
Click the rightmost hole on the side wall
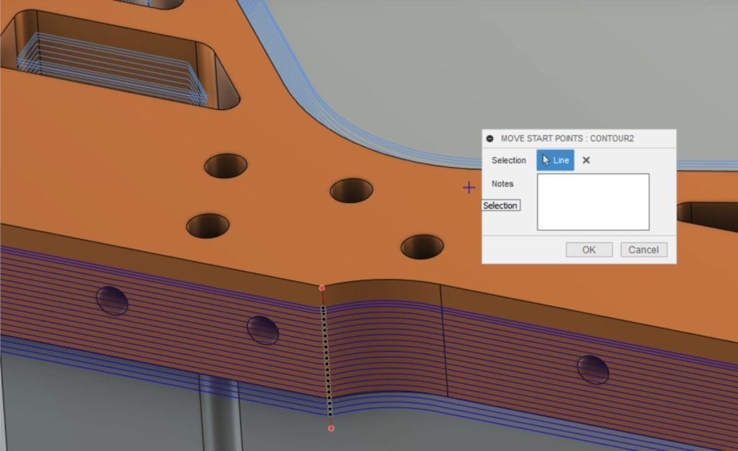click(593, 369)
